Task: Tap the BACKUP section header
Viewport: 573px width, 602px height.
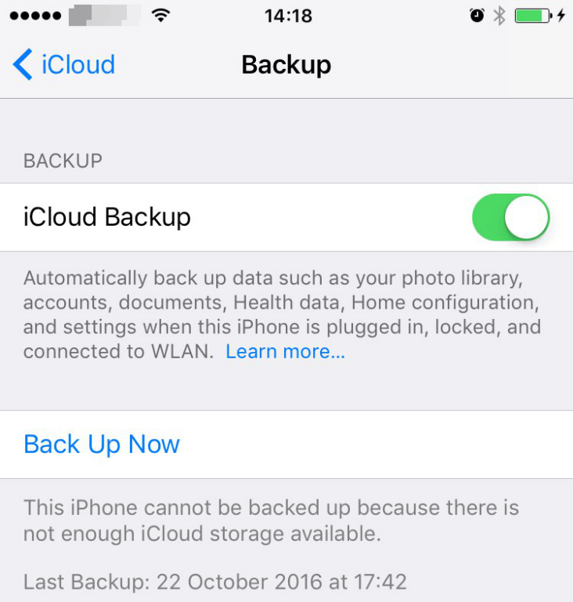Action: 63,161
